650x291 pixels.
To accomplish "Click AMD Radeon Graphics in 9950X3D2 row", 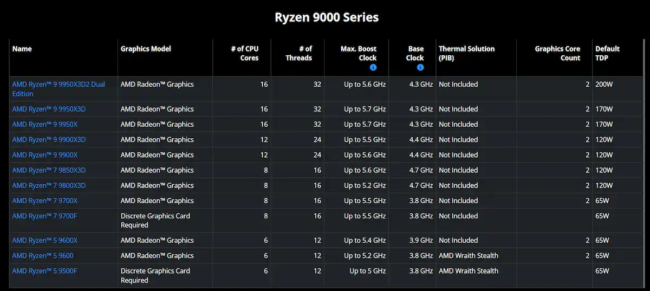I will coord(157,84).
